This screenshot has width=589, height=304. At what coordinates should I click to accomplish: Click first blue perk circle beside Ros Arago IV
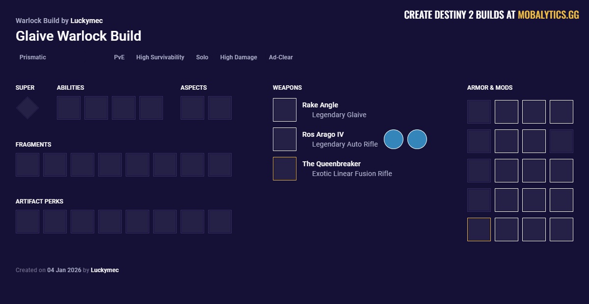[394, 139]
